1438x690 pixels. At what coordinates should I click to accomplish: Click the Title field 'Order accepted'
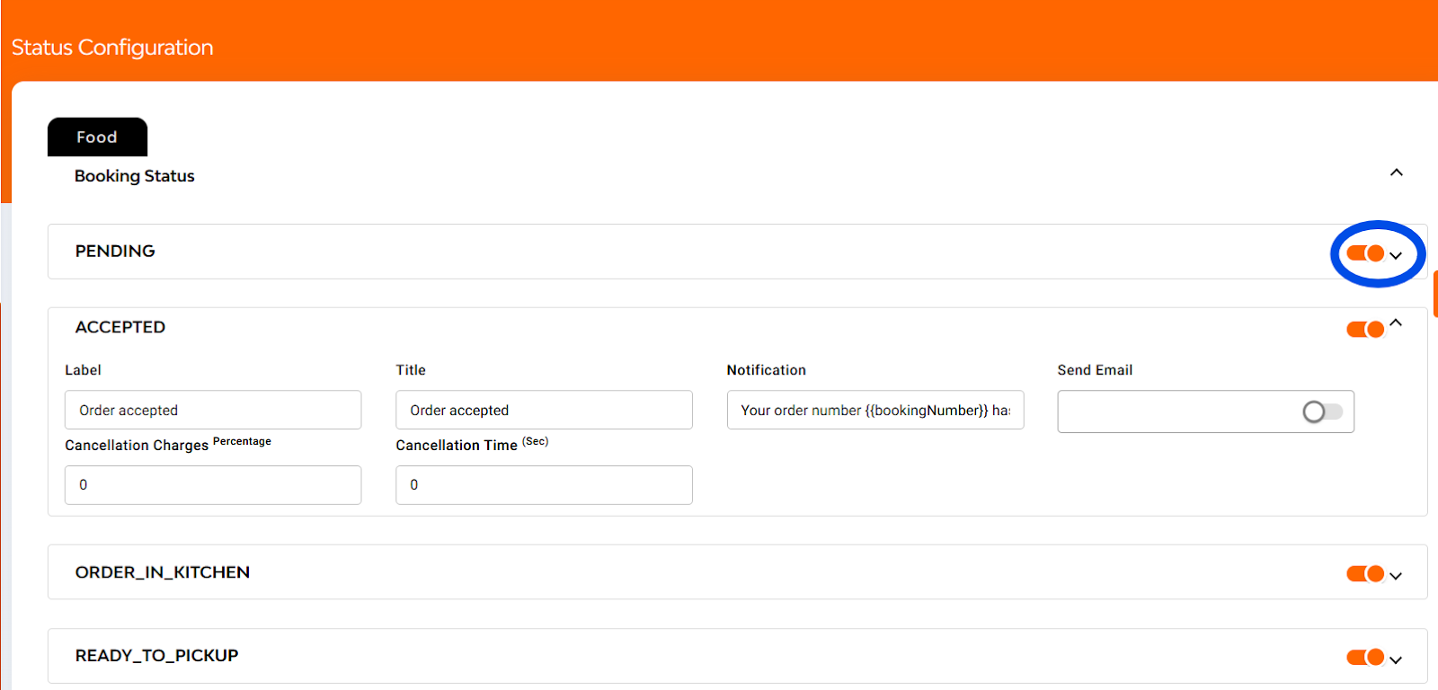pyautogui.click(x=544, y=410)
